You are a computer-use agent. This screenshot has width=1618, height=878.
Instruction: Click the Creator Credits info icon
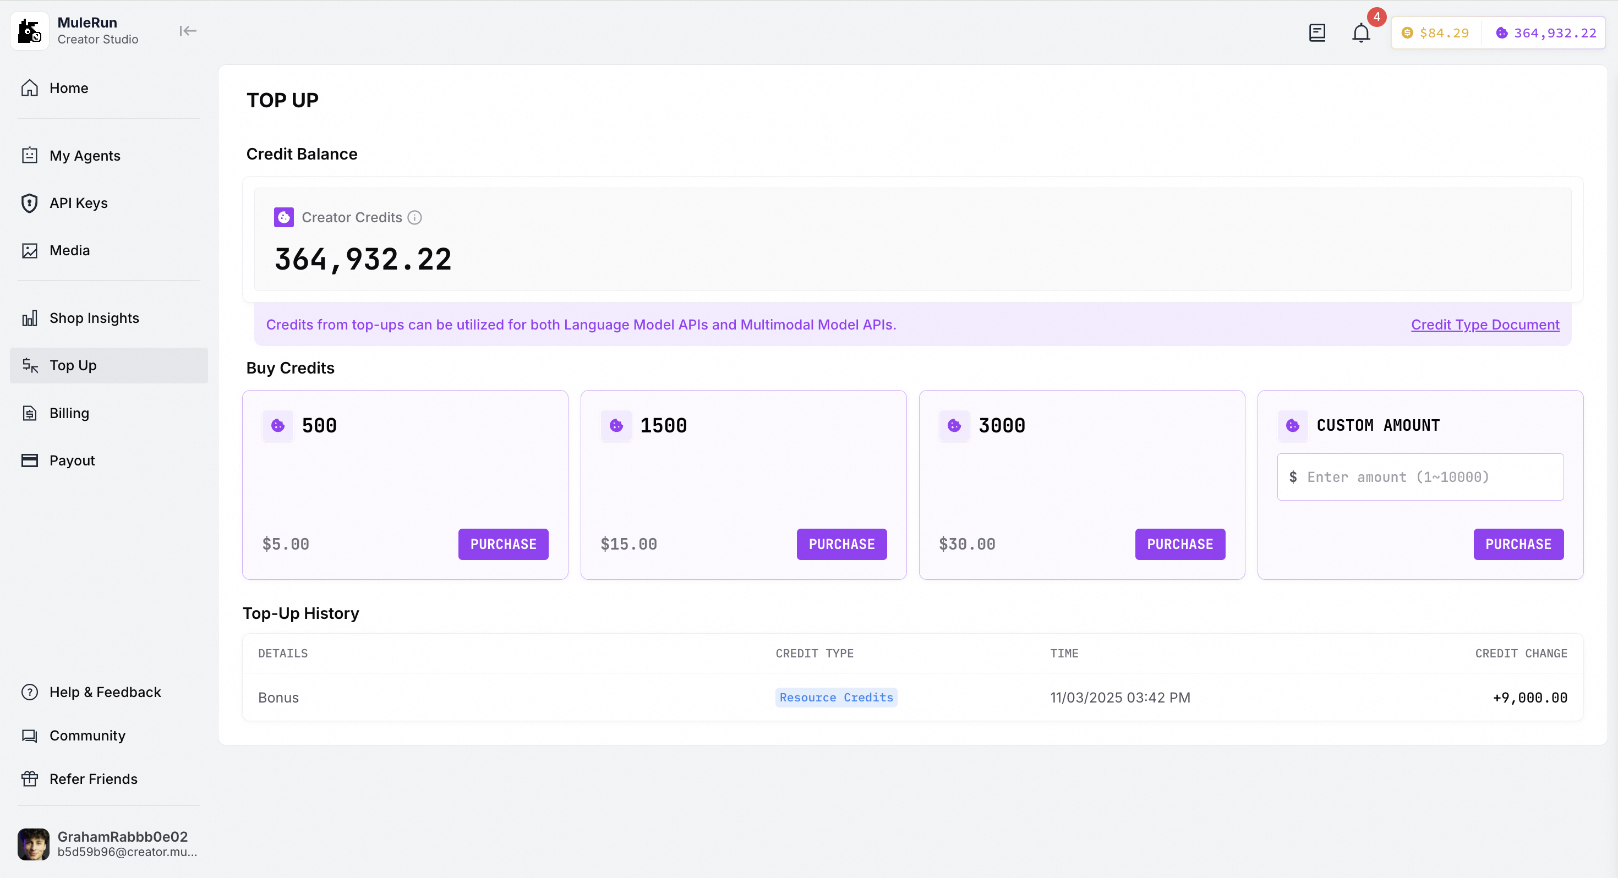tap(414, 217)
